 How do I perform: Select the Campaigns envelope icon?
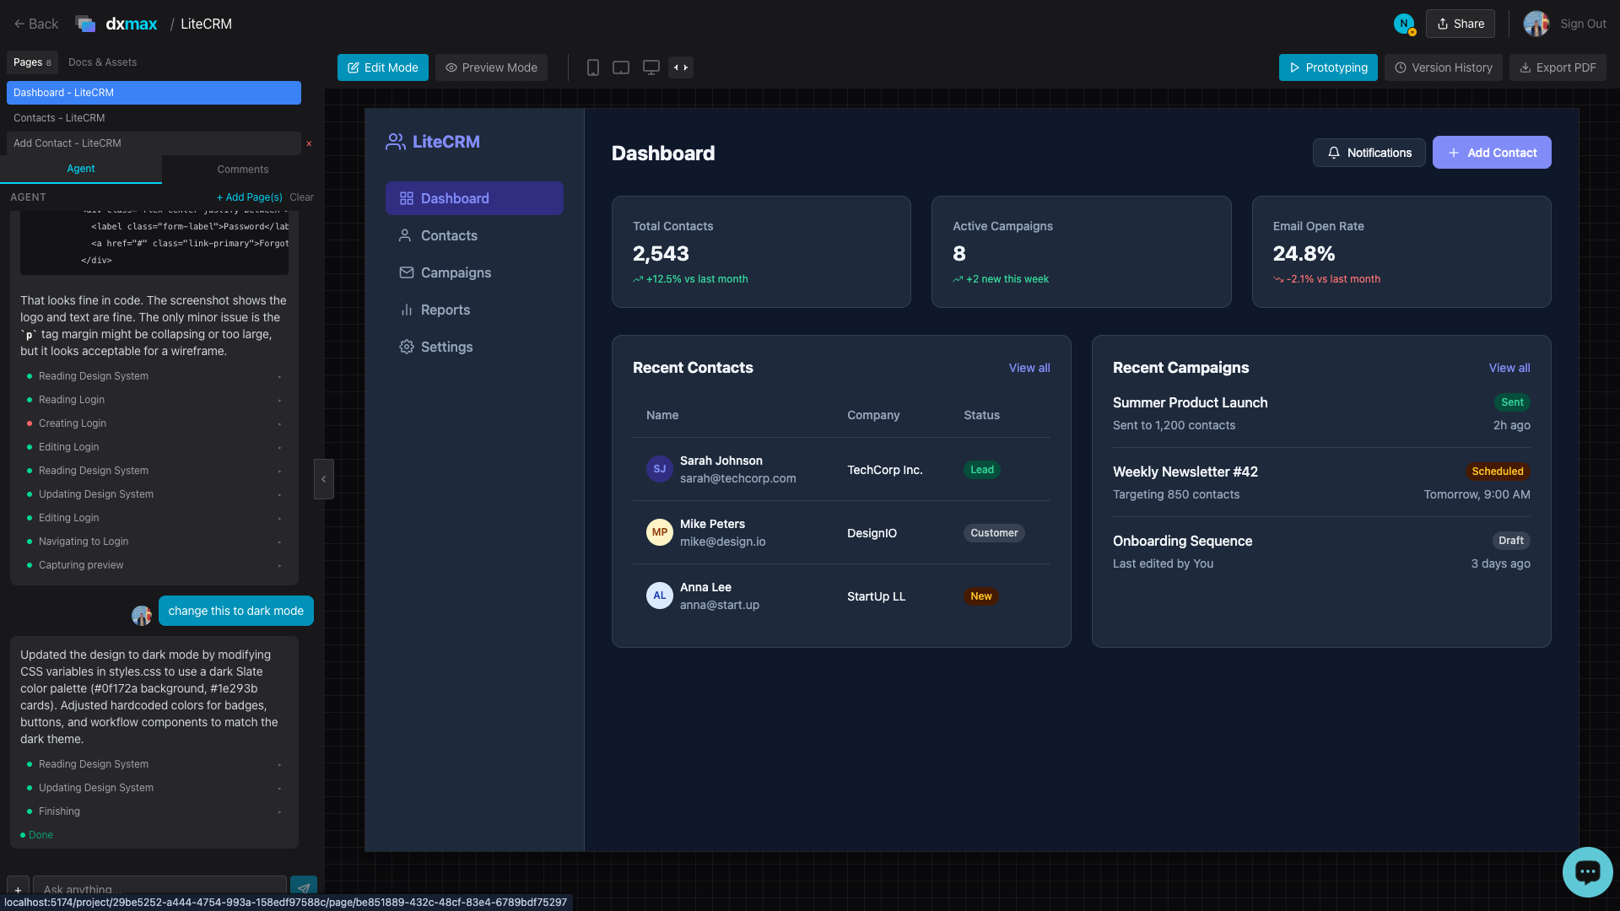406,272
